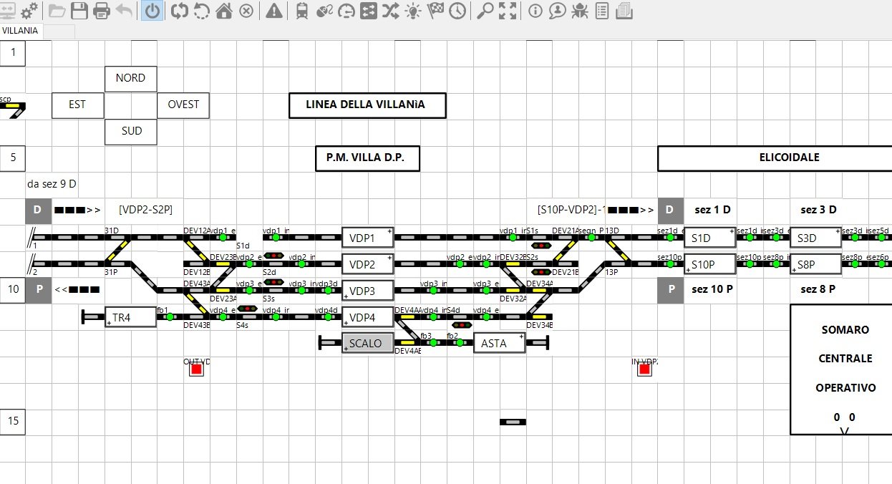The height and width of the screenshot is (484, 892).
Task: Click the NORD direction button
Action: tap(130, 78)
